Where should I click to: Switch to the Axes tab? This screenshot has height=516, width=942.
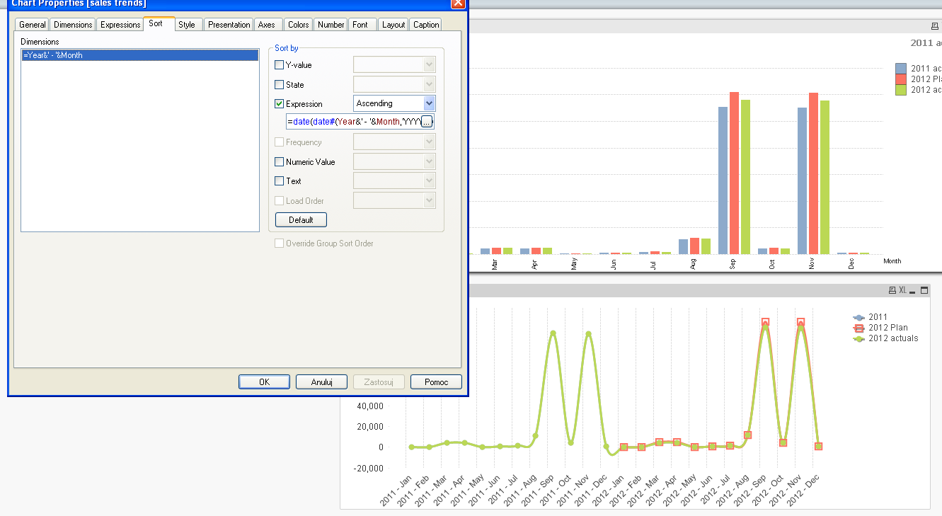[267, 25]
